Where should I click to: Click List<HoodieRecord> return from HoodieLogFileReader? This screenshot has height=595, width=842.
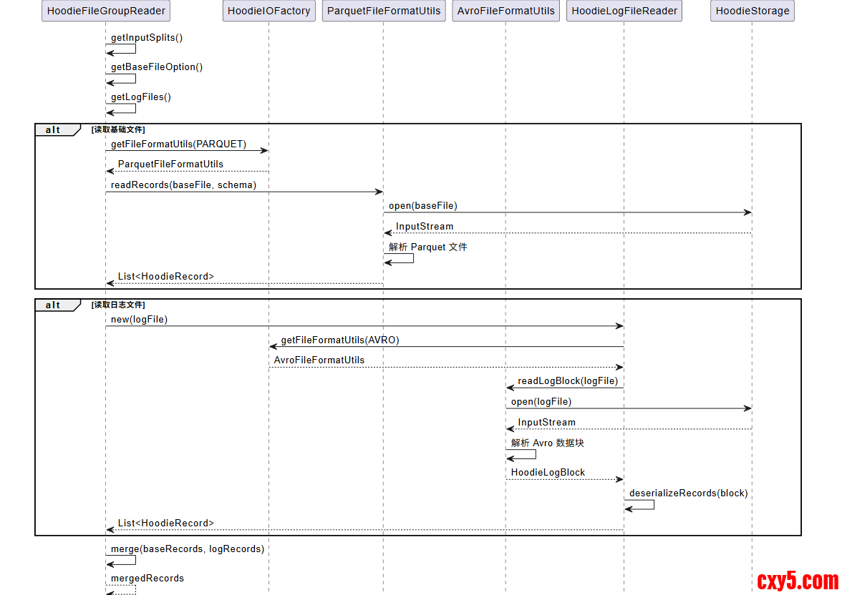(x=166, y=523)
